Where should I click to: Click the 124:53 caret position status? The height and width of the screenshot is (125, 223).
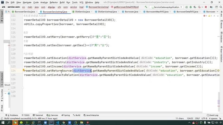pos(190,118)
